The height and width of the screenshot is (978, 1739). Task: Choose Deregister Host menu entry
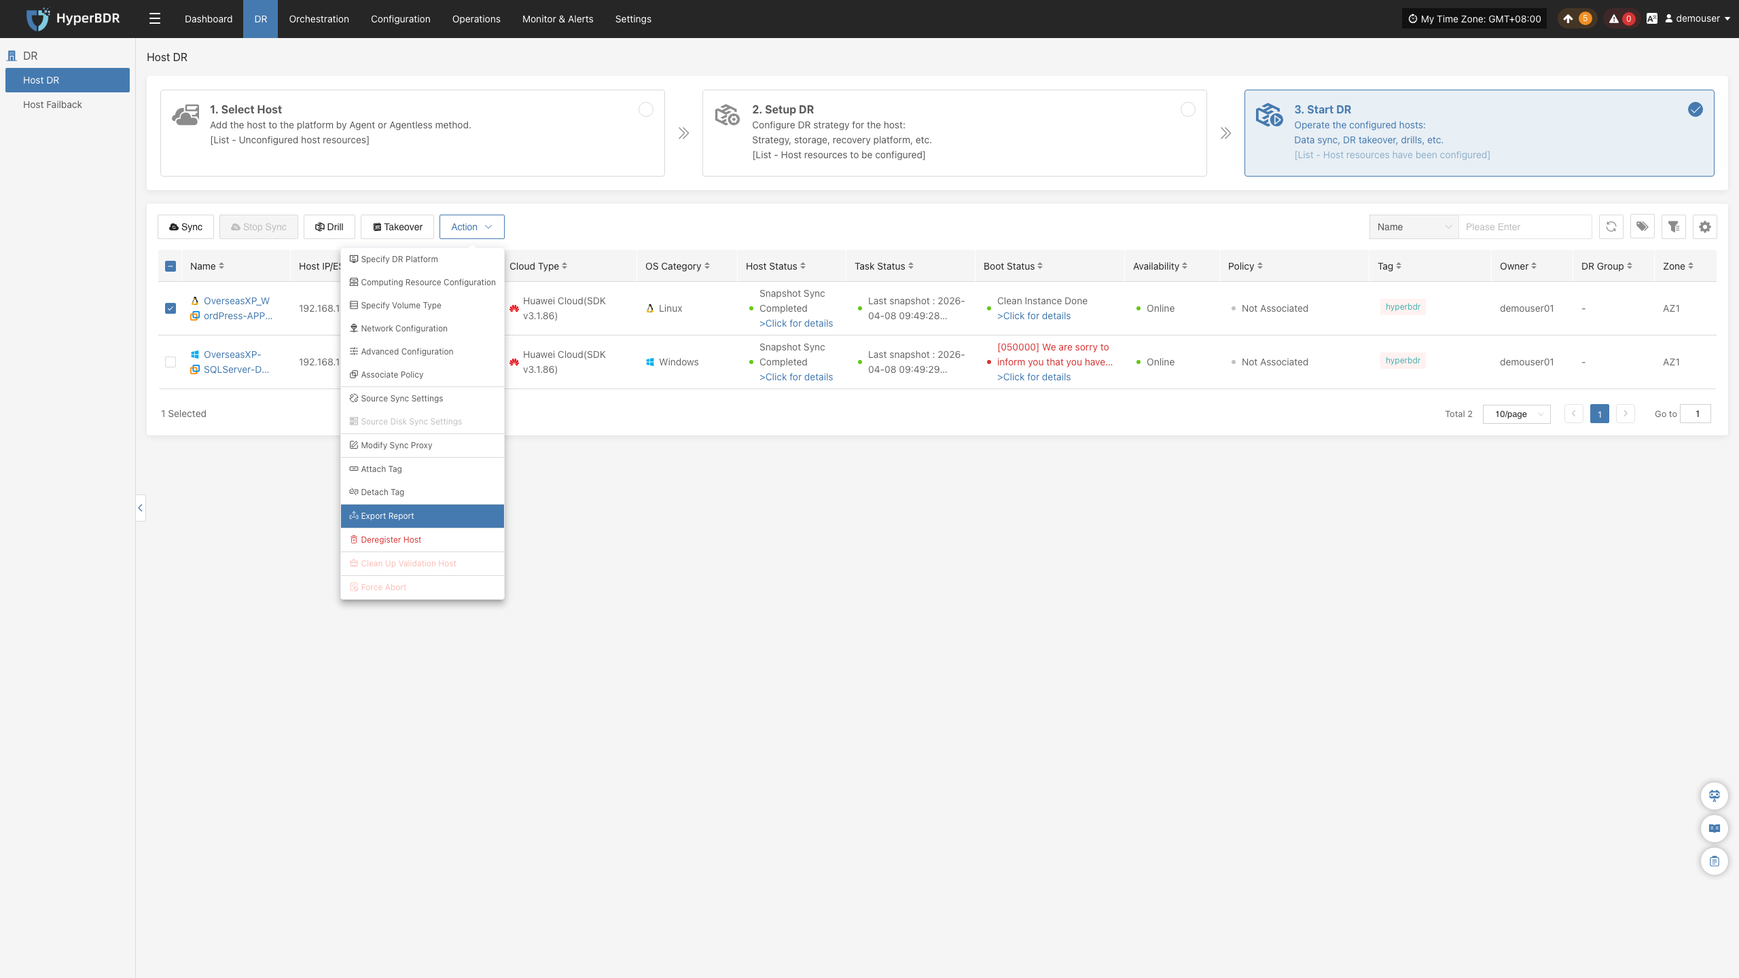pyautogui.click(x=423, y=539)
